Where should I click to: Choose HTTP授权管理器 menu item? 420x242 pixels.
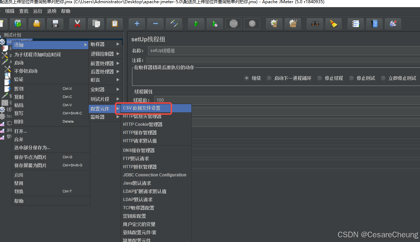coord(156,167)
